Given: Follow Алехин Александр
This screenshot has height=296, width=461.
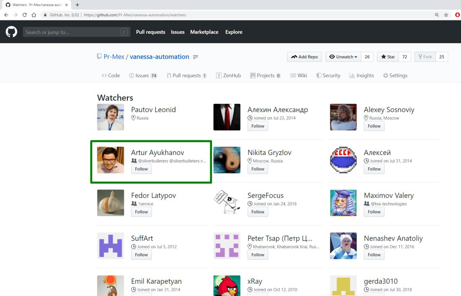Looking at the screenshot, I should [x=258, y=126].
